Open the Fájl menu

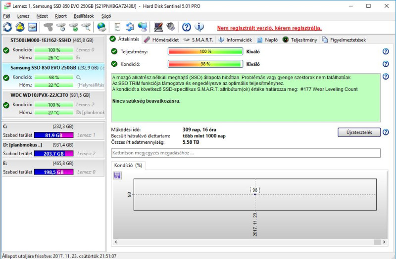[6, 16]
